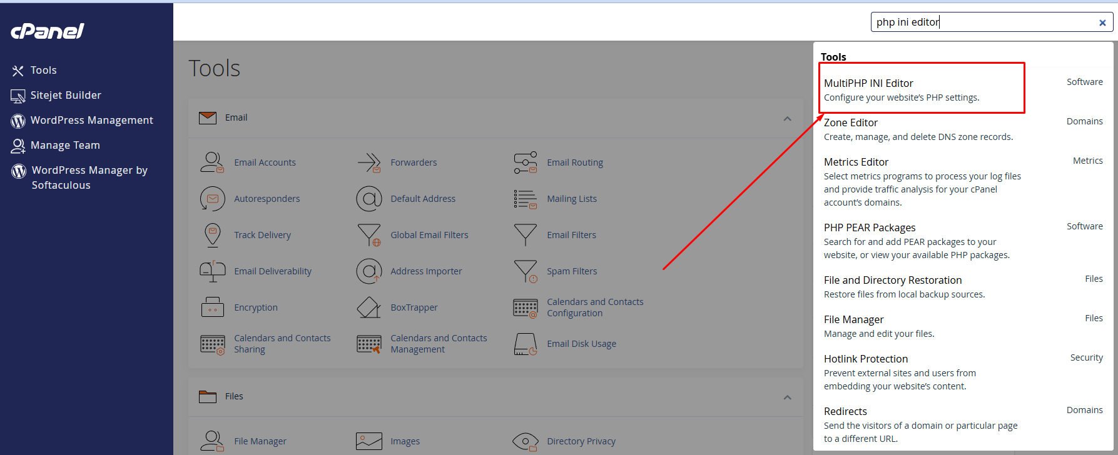
Task: Open the Track Delivery icon
Action: (212, 235)
